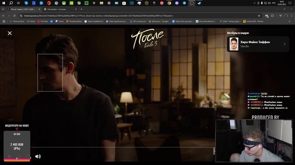Open Steam from taskbar

199,3
